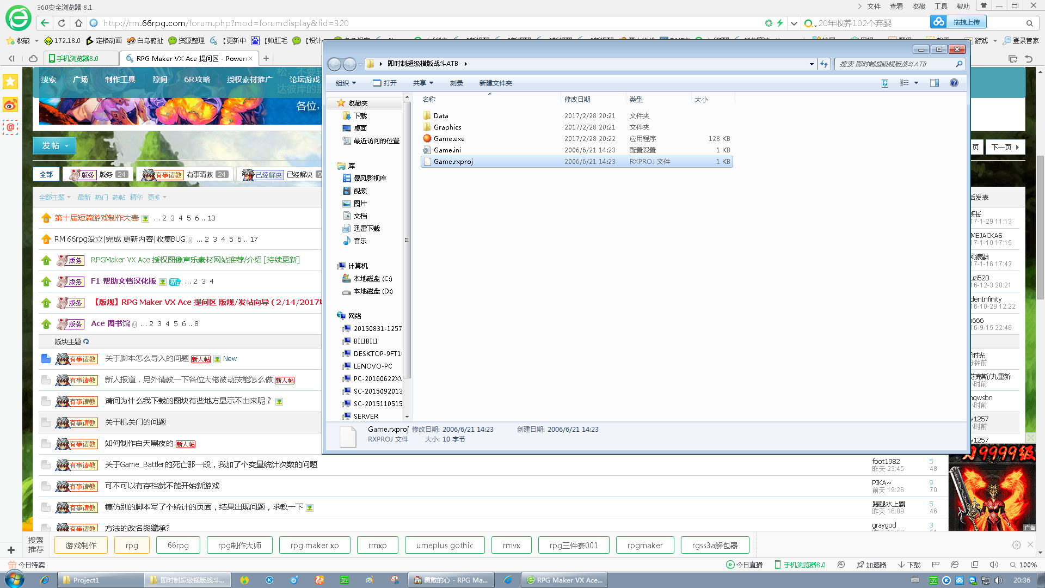Open the favorites star sidebar icon
Image resolution: width=1045 pixels, height=588 pixels.
click(x=10, y=82)
